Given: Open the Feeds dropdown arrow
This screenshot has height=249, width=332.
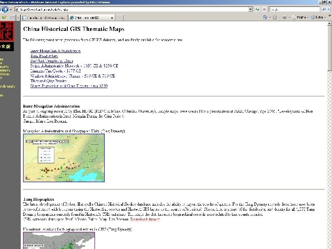Looking at the screenshot, I should click(x=280, y=18).
